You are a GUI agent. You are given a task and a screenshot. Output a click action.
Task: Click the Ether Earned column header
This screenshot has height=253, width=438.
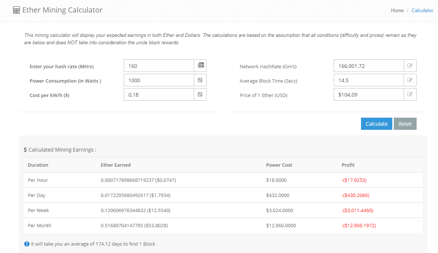tap(116, 165)
